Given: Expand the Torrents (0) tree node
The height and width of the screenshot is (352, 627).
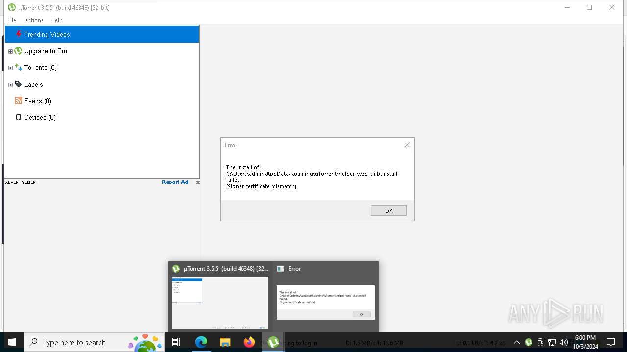Looking at the screenshot, I should point(10,68).
